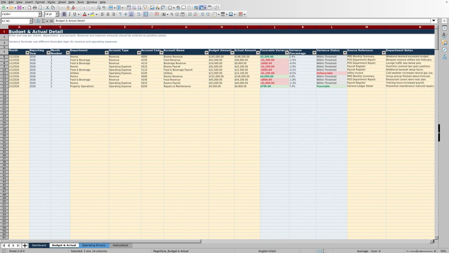Screen dimensions: 449x253
Task: Open the sidebar Functions fx icon
Action: (x=445, y=57)
